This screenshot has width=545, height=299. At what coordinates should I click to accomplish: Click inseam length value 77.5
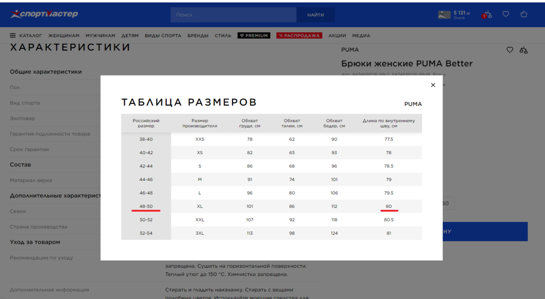coord(389,139)
